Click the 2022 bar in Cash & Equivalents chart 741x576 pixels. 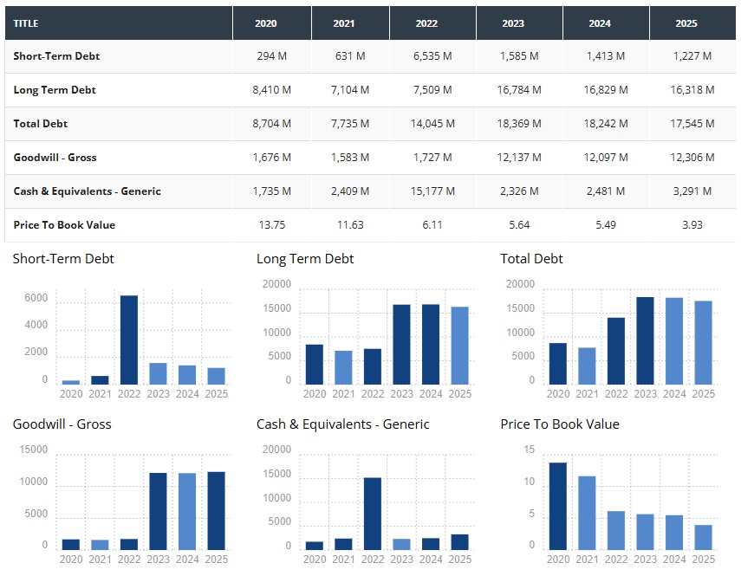pyautogui.click(x=373, y=514)
